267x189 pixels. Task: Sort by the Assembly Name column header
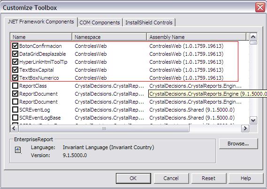coord(197,37)
